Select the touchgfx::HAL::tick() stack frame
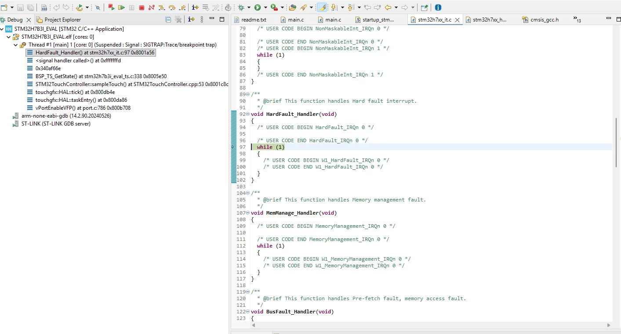The width and height of the screenshot is (621, 334). 71,92
